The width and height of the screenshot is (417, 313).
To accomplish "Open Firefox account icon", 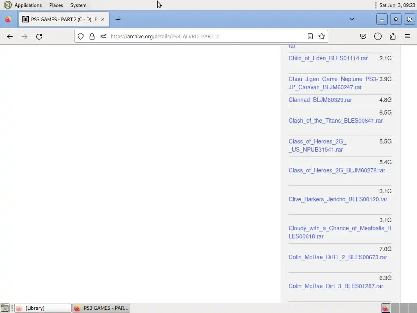I will coord(378,36).
